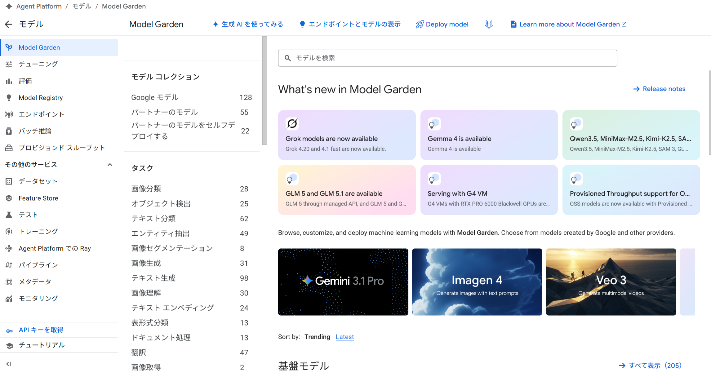Open the パイプライン sidebar item

pyautogui.click(x=38, y=265)
